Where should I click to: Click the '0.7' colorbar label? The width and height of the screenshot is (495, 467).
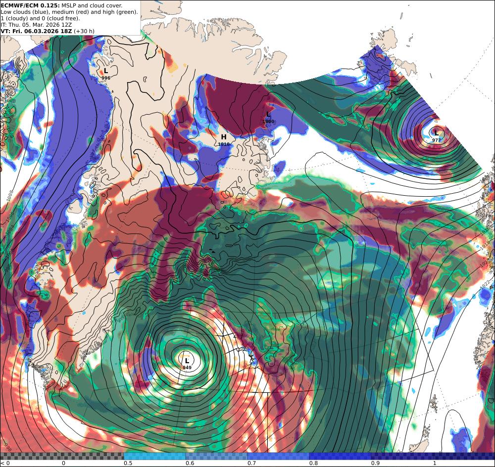tap(252, 463)
